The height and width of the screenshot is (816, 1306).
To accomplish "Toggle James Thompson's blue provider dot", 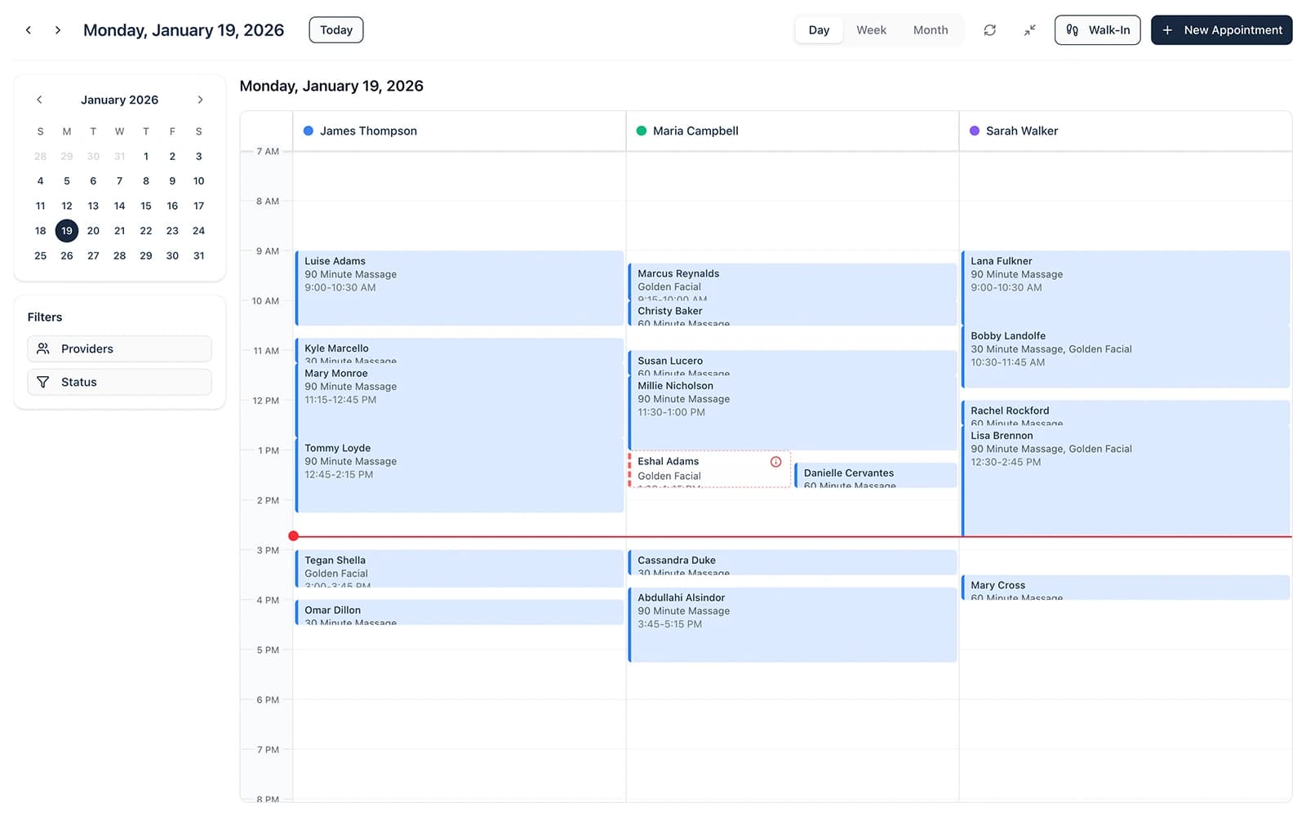I will pos(309,130).
